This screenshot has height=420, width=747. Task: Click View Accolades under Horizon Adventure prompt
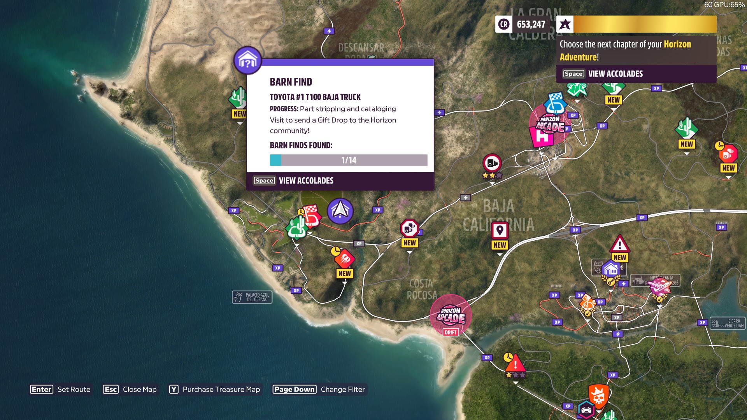pos(615,74)
